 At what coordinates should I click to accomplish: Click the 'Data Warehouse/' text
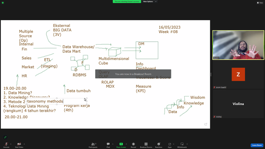coord(78,47)
